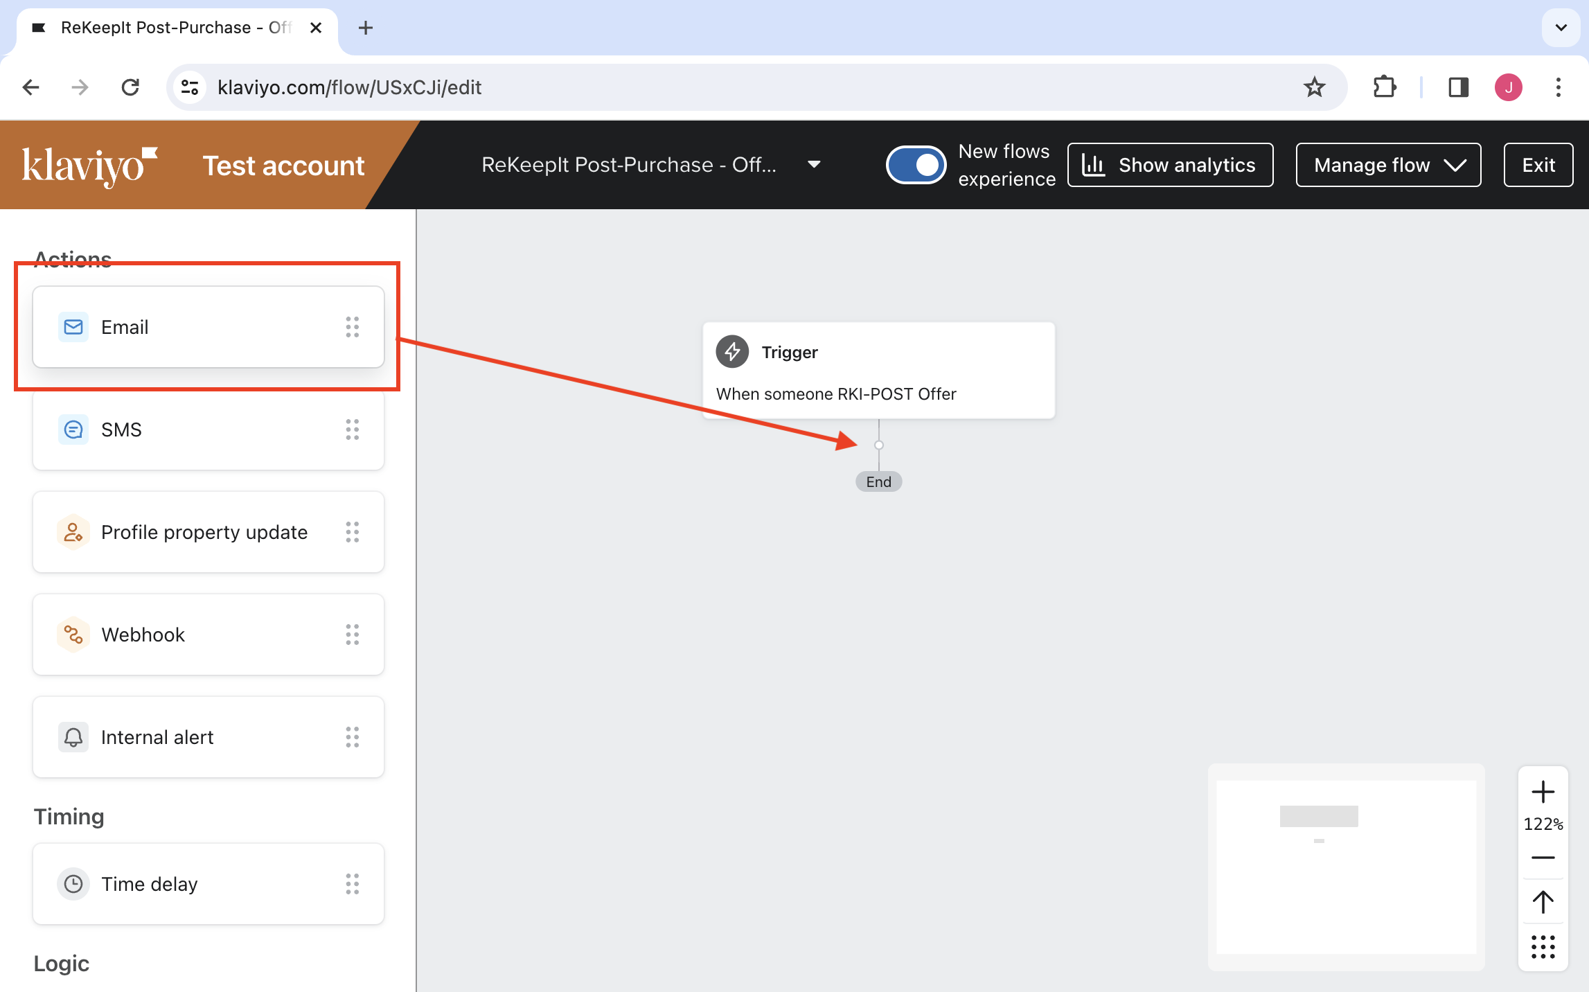Click the Show analytics button
This screenshot has width=1589, height=992.
(1170, 165)
